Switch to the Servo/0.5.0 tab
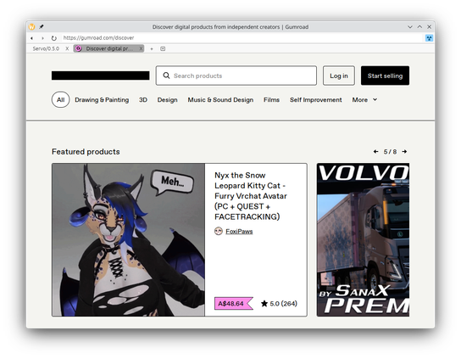This screenshot has height=359, width=461. (46, 48)
